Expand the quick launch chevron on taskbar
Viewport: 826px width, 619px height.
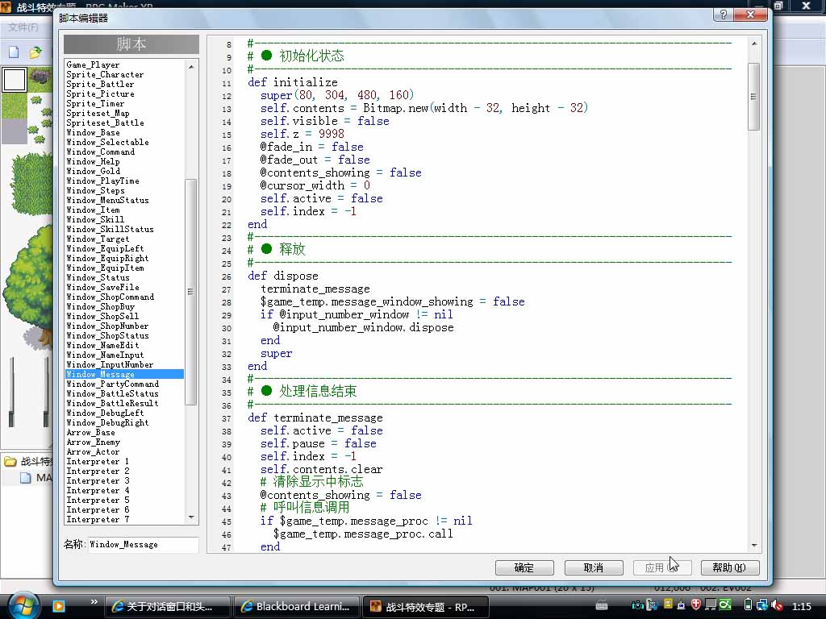click(x=94, y=601)
